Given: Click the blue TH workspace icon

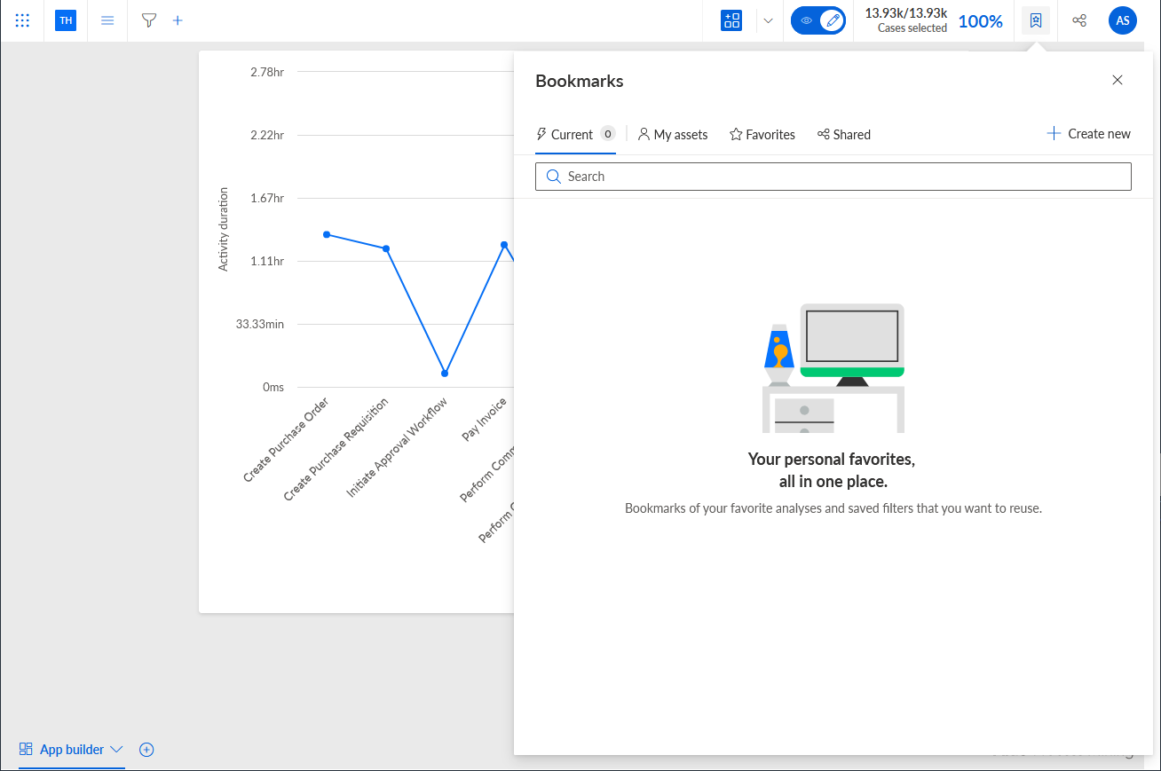Looking at the screenshot, I should 66,20.
